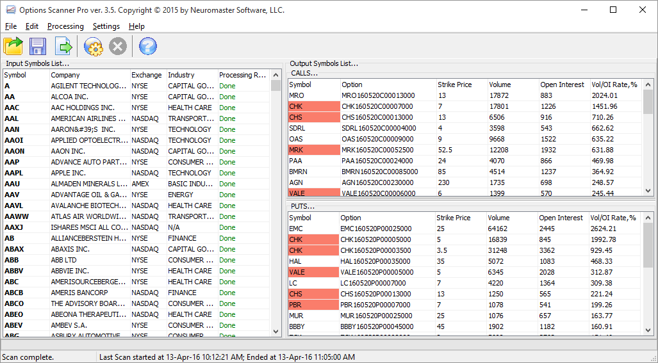Click Scan complete status text
This screenshot has width=658, height=363.
coord(28,357)
